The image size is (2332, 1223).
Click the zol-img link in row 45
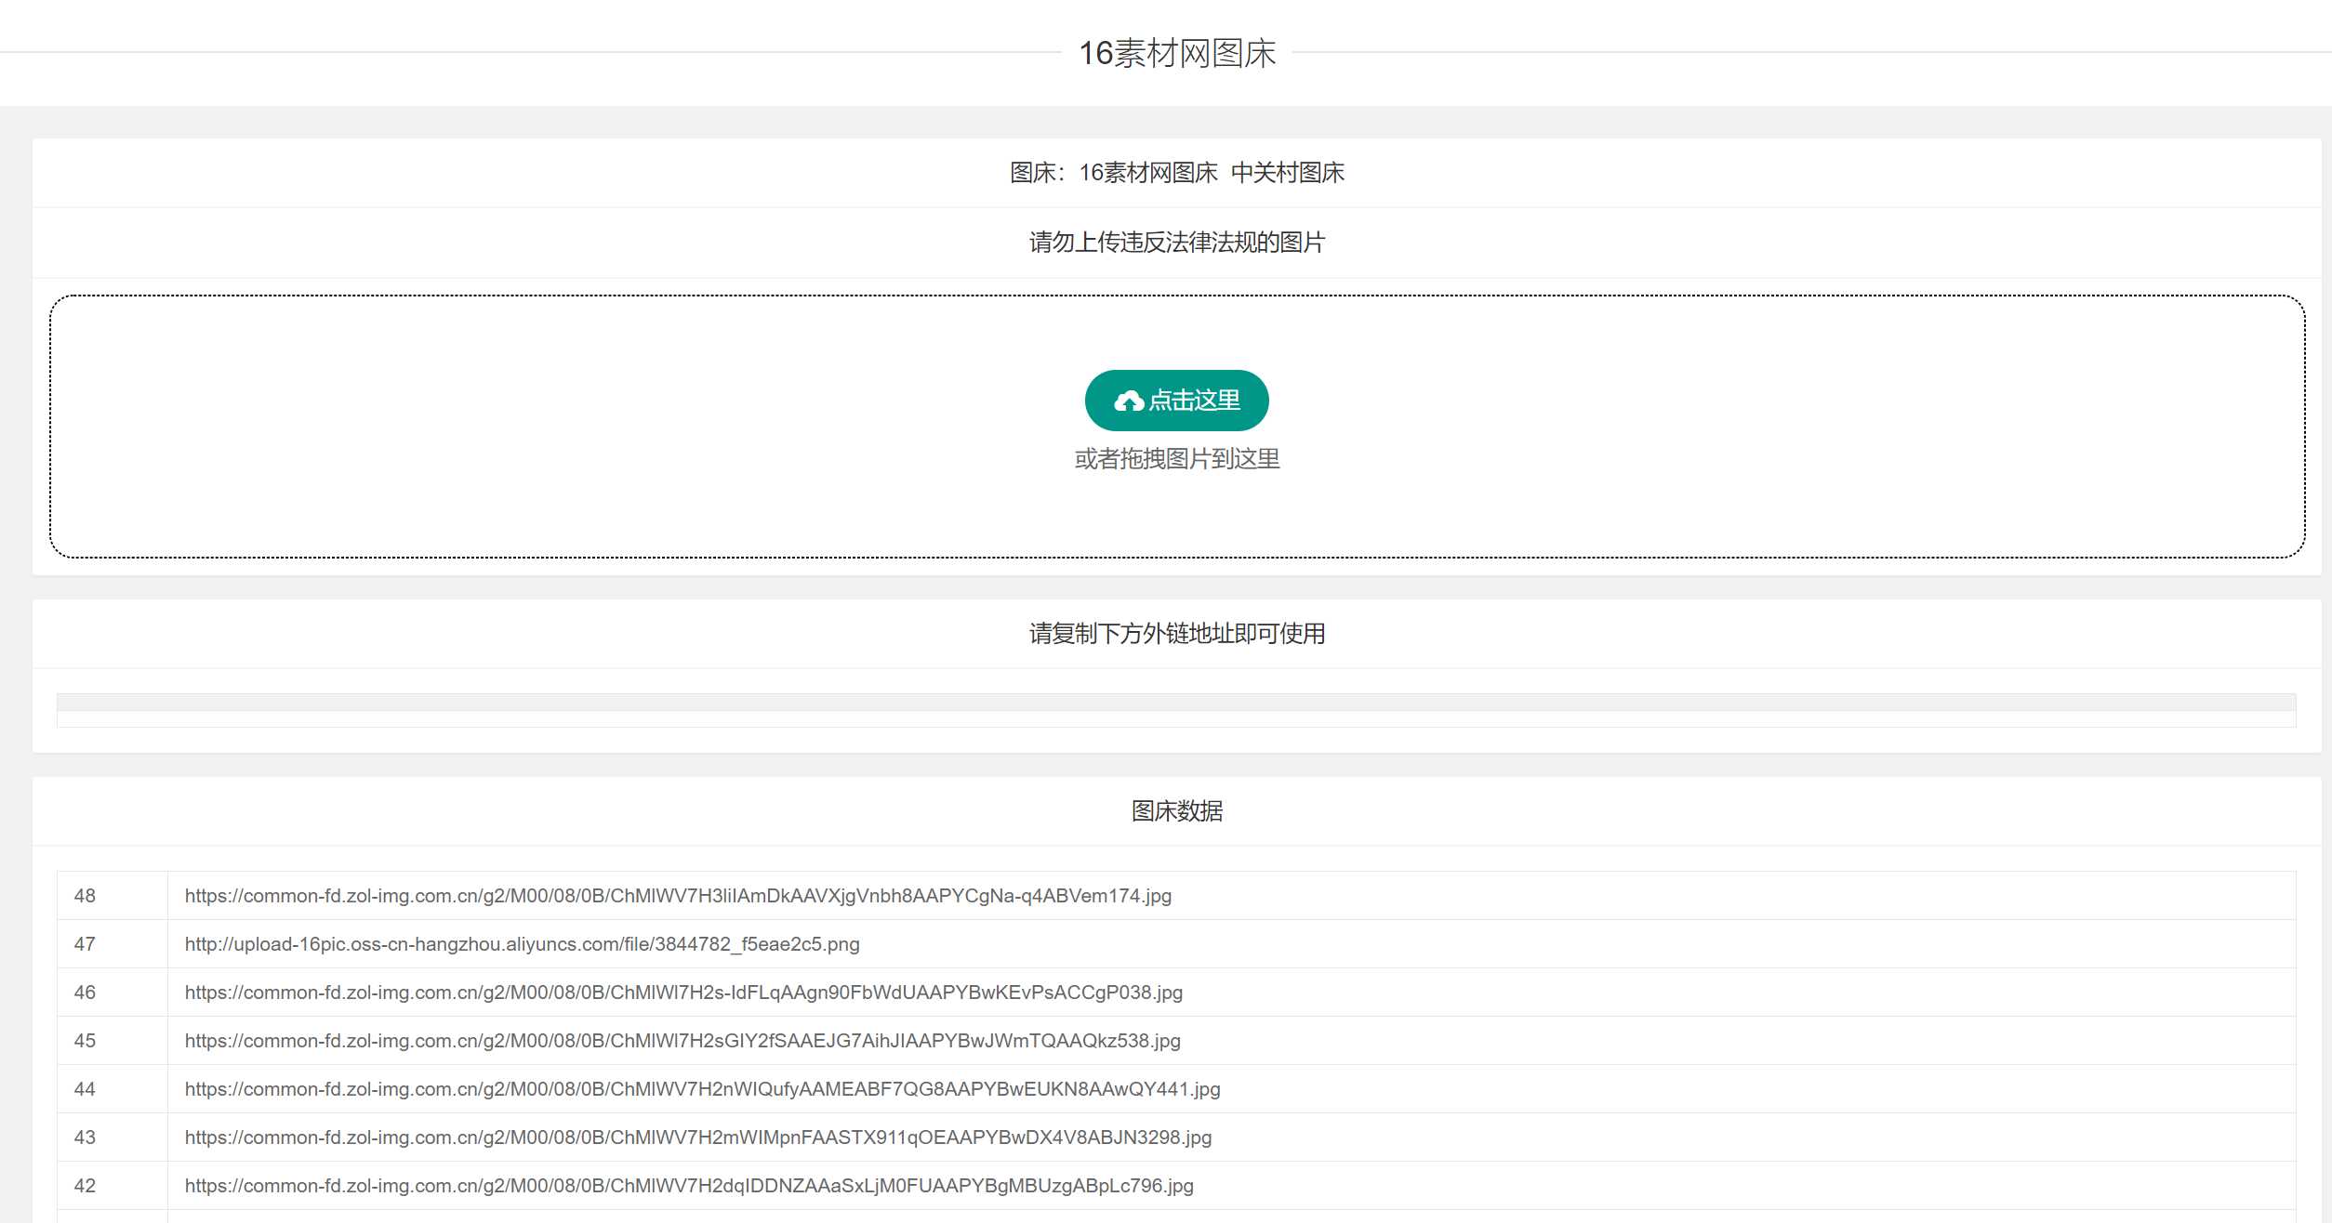click(x=682, y=1041)
